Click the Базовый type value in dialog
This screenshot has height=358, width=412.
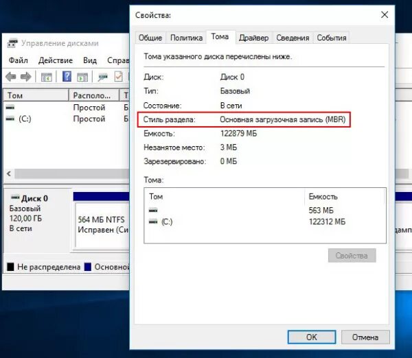[235, 91]
